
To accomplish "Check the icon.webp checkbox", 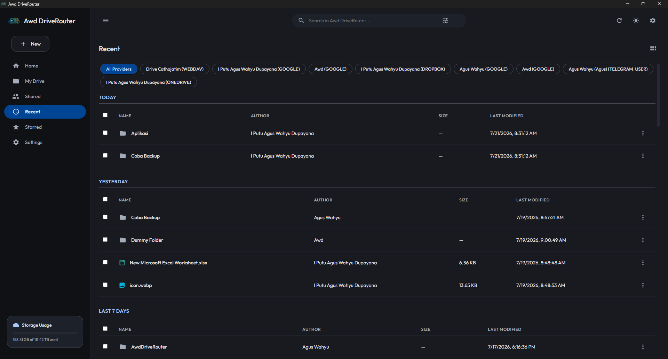I will pyautogui.click(x=105, y=285).
